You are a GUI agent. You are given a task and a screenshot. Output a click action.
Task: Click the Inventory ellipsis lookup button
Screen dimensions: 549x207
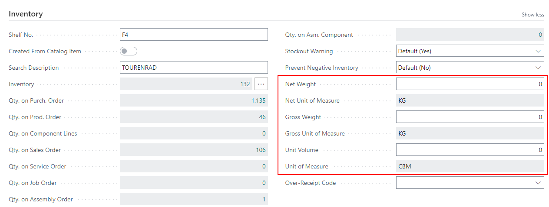coord(261,84)
